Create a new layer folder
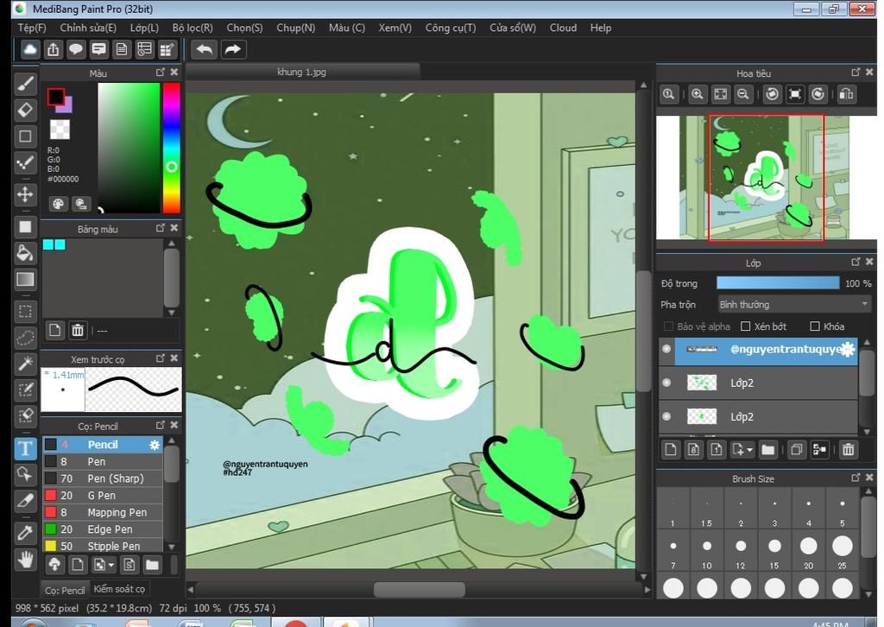The image size is (884, 627). 767,449
